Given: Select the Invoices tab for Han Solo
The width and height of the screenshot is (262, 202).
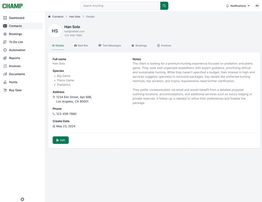Looking at the screenshot, I should click(164, 45).
